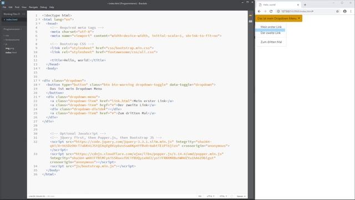This screenshot has width=355, height=200.
Task: Reload the page in Chrome
Action: tap(271, 11)
